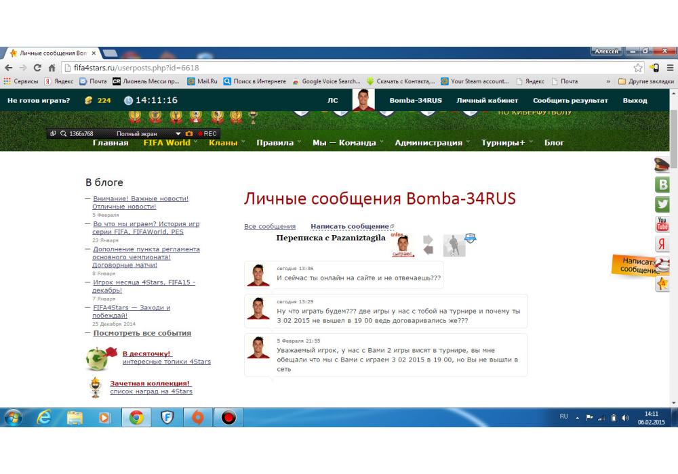Click the gold coins icon near 224
Screen dimensions: 678x474
click(x=88, y=100)
